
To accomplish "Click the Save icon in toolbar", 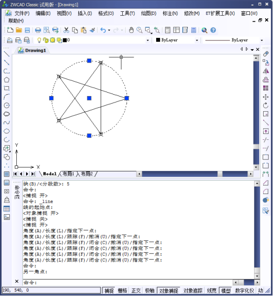I will 28,30.
